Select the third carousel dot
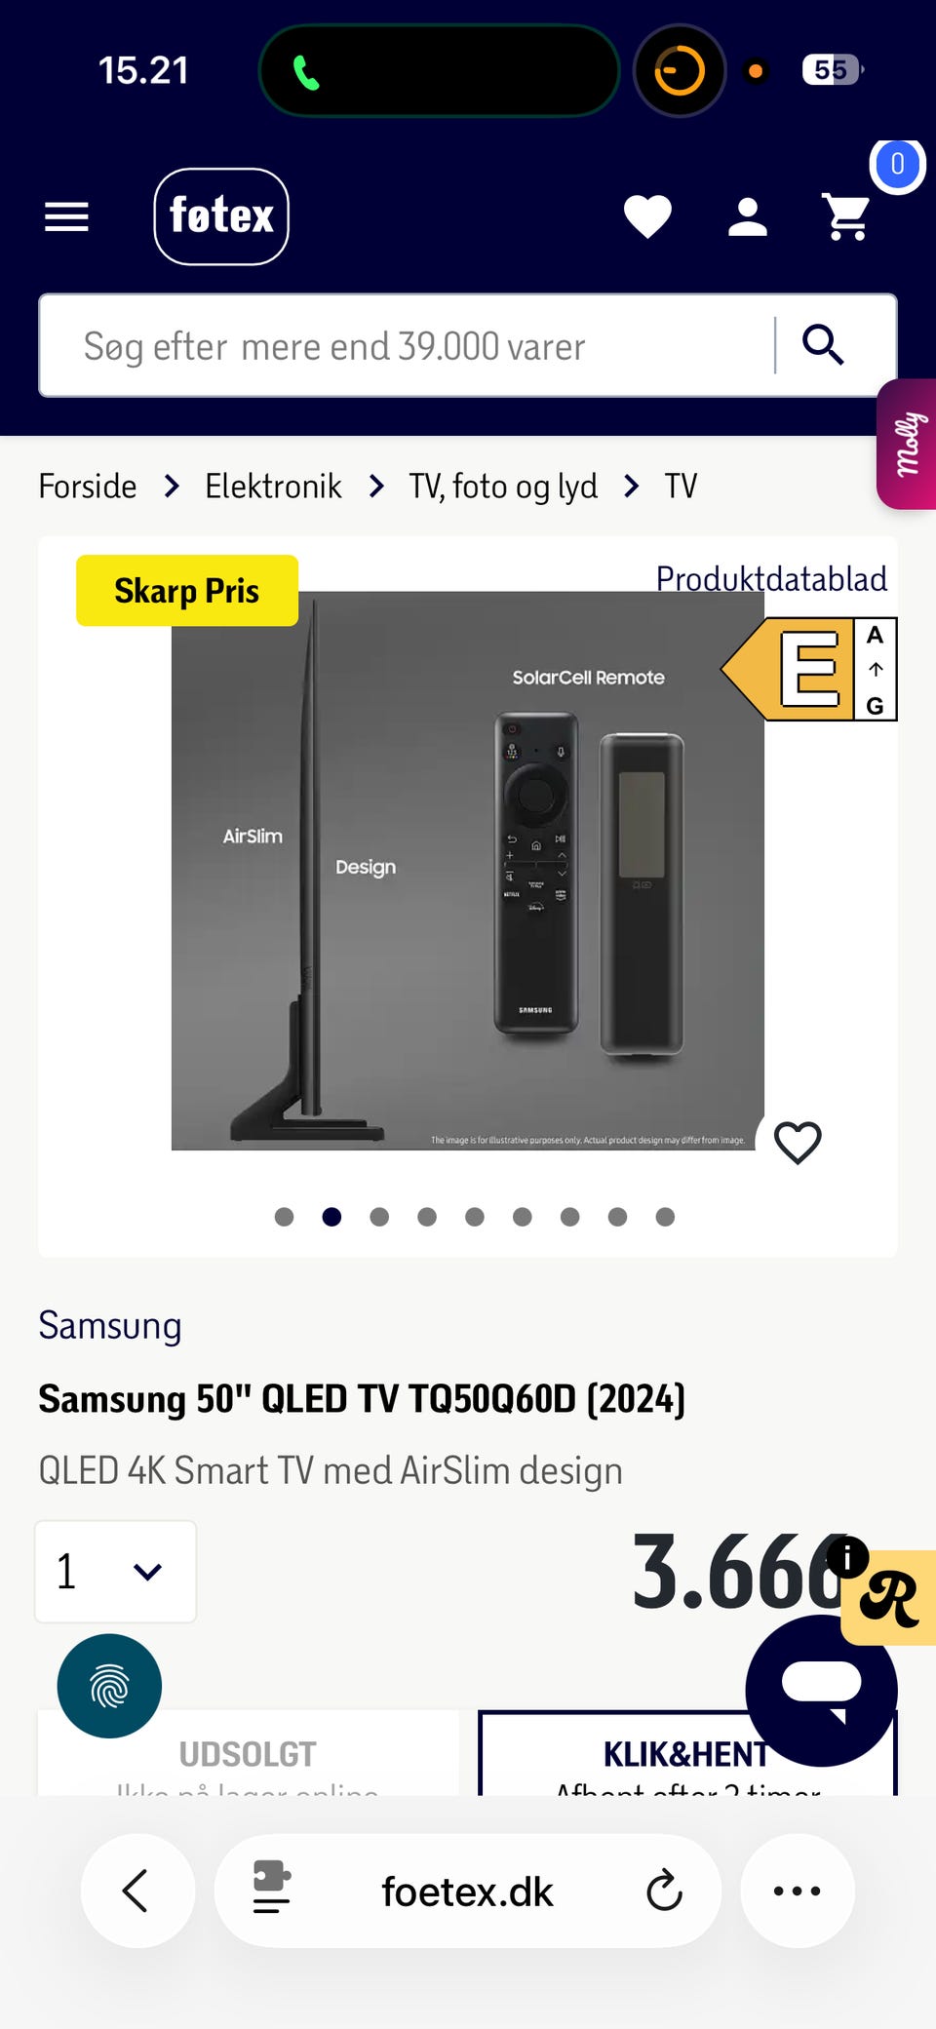The height and width of the screenshot is (2029, 936). coord(379,1217)
